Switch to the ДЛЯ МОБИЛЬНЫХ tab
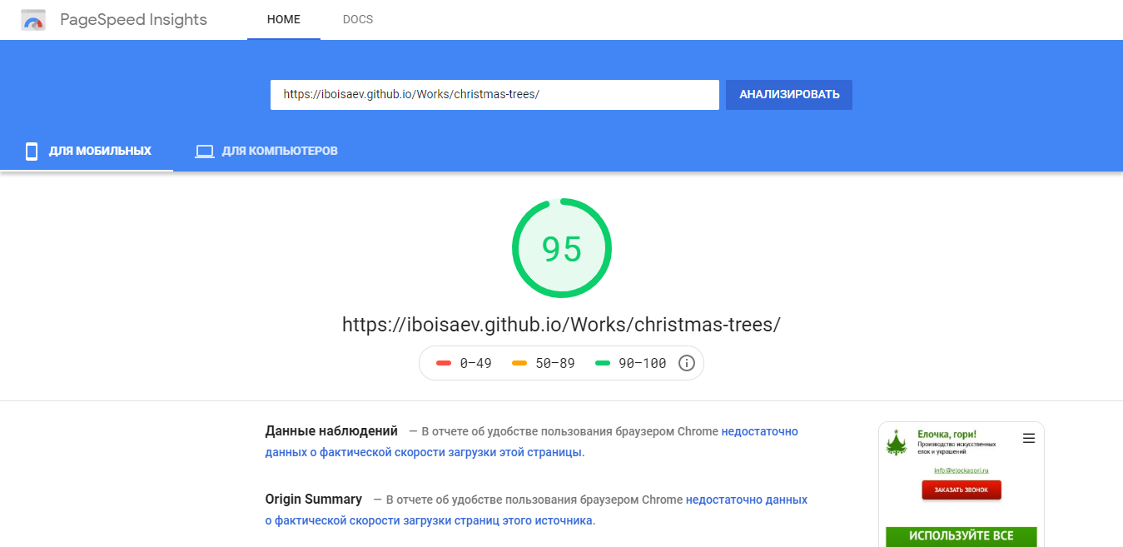The image size is (1123, 547). coord(87,152)
